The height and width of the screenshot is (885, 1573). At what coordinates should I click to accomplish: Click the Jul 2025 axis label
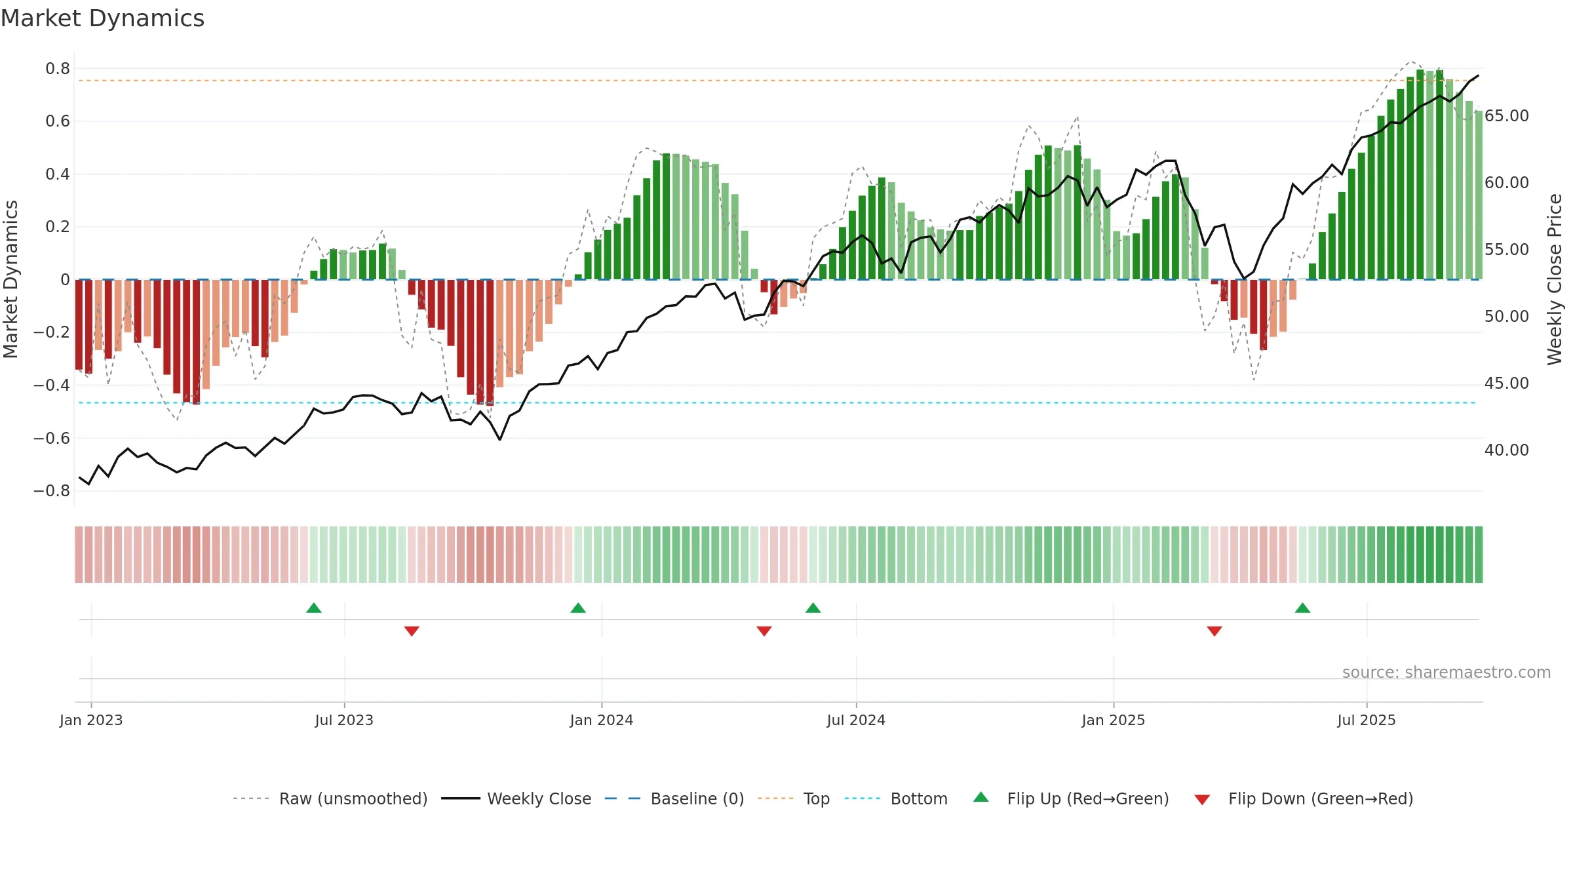pyautogui.click(x=1367, y=720)
